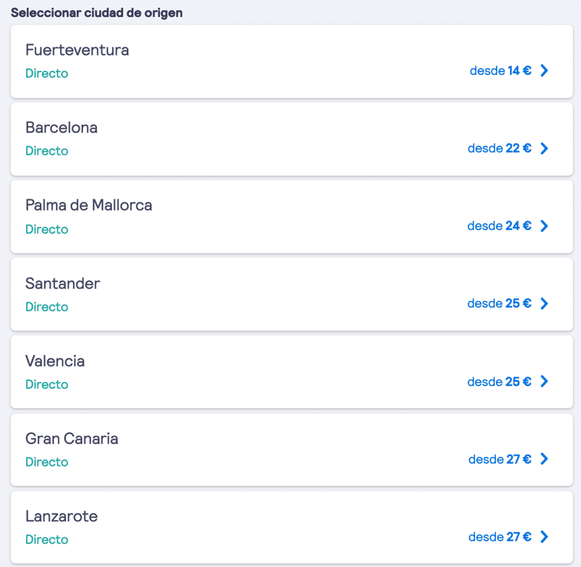Open the 'desde 14 €' price link
Screen dimensions: 581x567
pyautogui.click(x=500, y=70)
